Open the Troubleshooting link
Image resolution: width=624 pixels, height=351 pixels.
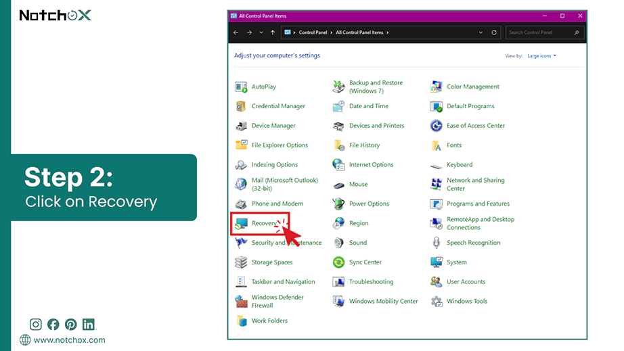click(372, 282)
